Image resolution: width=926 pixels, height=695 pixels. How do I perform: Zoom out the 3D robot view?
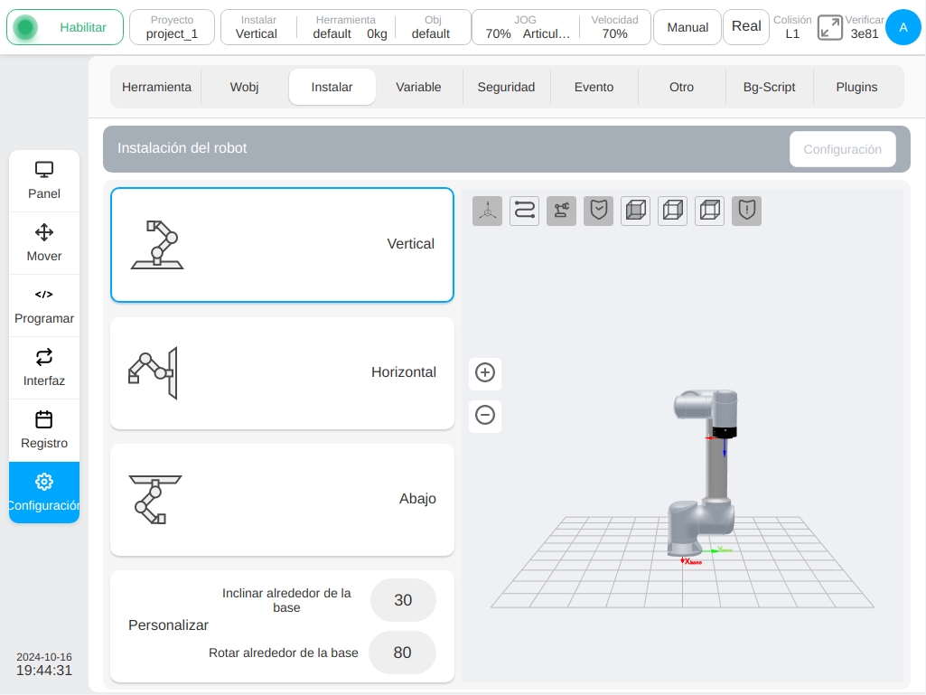click(485, 416)
